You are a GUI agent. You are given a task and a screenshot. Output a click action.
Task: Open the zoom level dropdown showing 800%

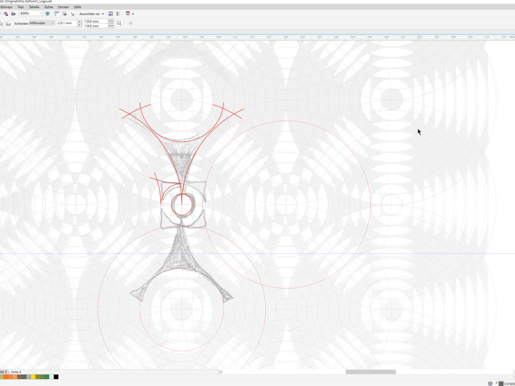click(40, 13)
